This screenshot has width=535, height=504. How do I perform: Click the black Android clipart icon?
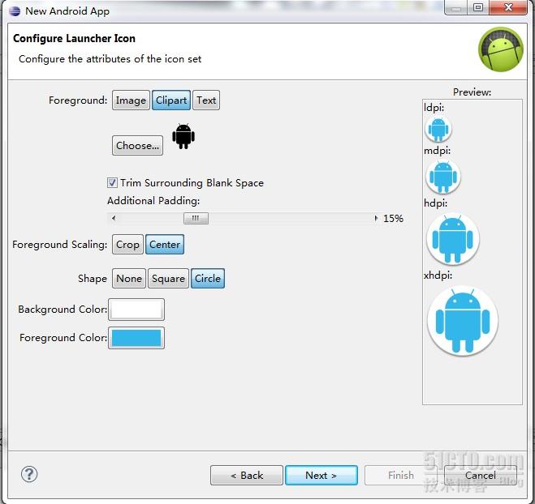tap(183, 136)
